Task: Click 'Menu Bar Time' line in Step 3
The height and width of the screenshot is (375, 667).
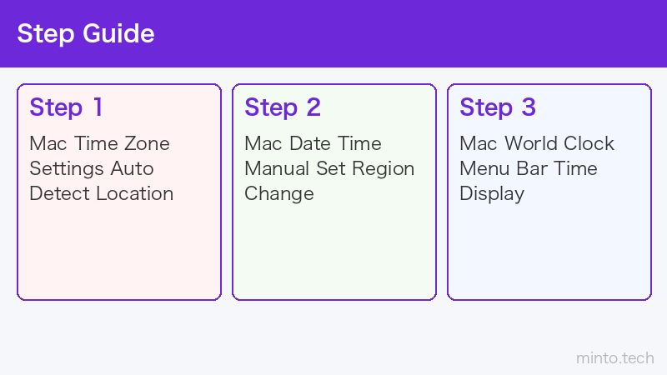Action: [x=529, y=168]
